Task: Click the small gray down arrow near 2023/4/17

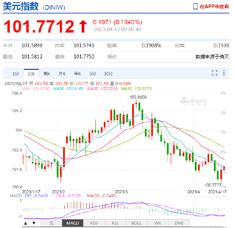Action: coord(224,196)
